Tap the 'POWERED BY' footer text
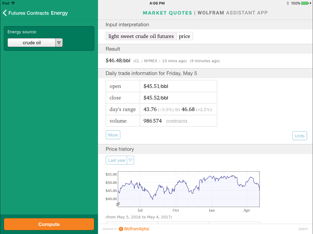This screenshot has height=234, width=313. point(110,229)
